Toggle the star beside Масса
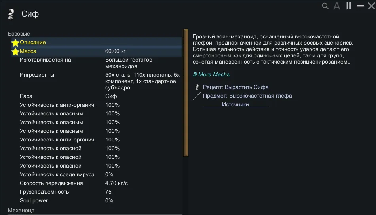376x215 pixels. coord(15,51)
